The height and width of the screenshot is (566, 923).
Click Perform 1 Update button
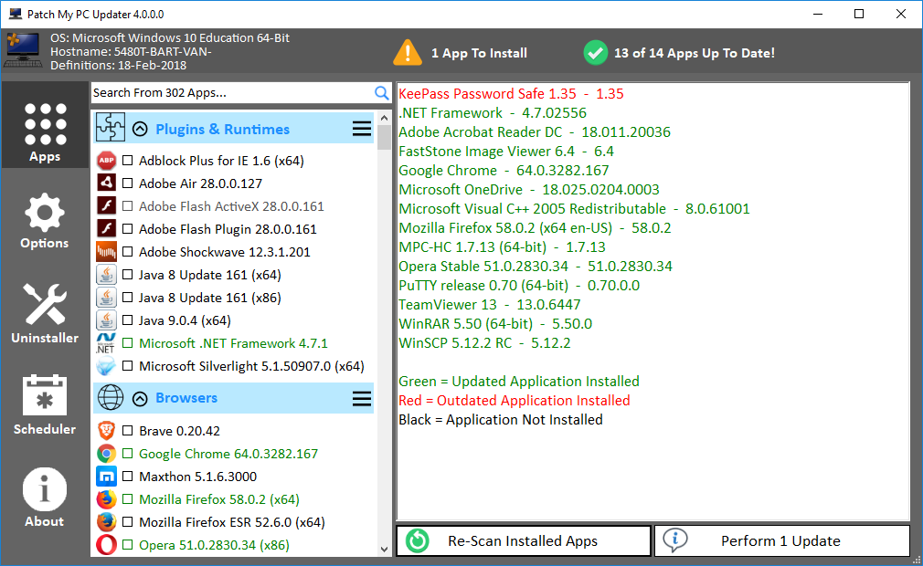pyautogui.click(x=782, y=540)
